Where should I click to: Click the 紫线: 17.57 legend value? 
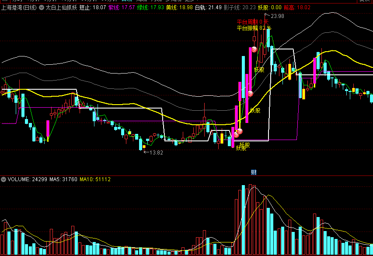[x=122, y=7]
